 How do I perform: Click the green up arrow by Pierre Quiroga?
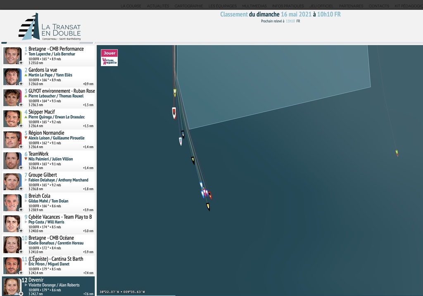point(26,117)
